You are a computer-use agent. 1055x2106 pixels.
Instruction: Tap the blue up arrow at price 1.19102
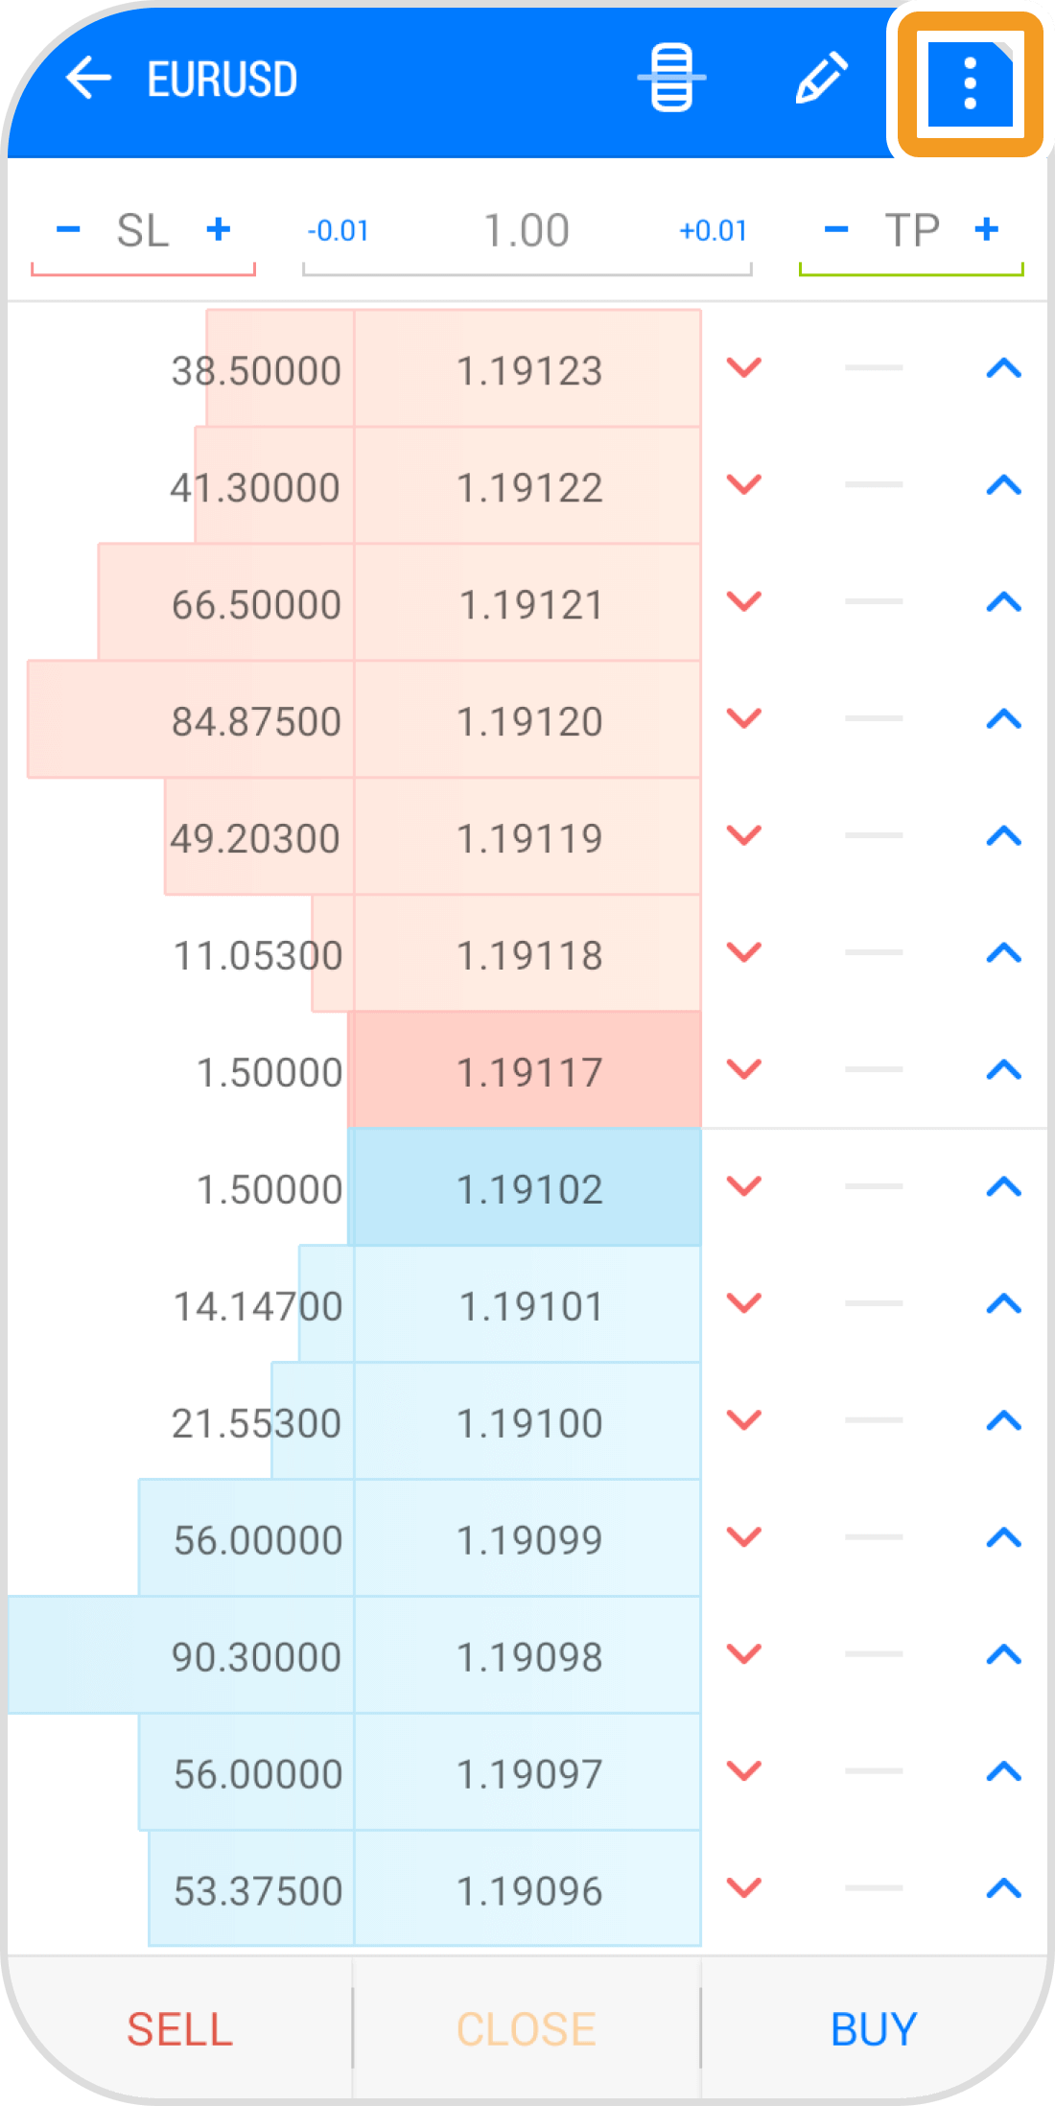(1004, 1187)
